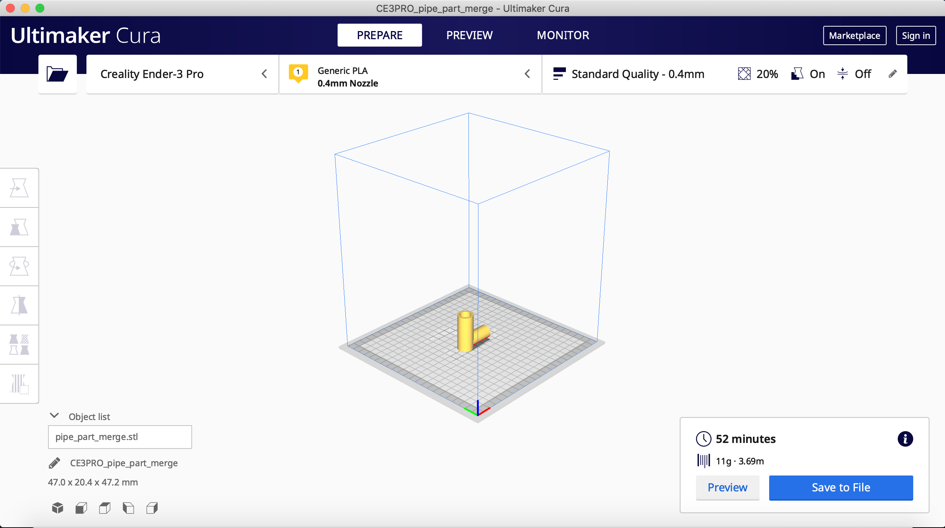Click the Ultimaker Cura logo
This screenshot has width=945, height=528.
(x=86, y=35)
